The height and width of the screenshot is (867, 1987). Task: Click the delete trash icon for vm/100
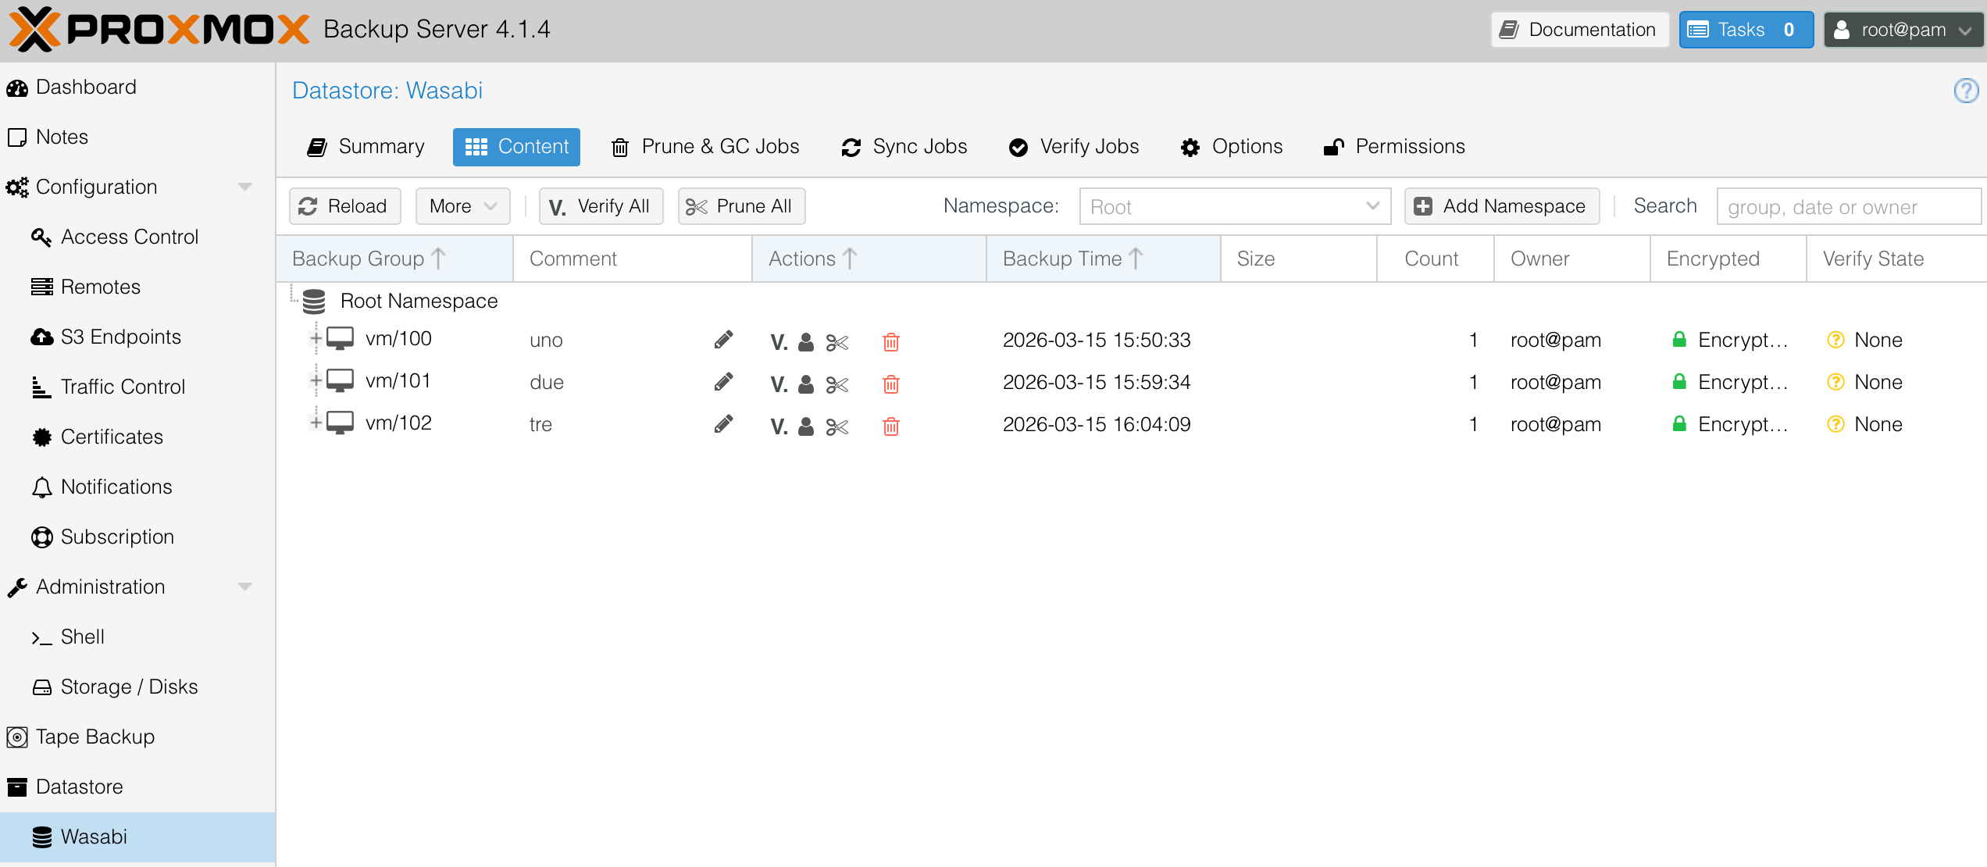coord(890,341)
